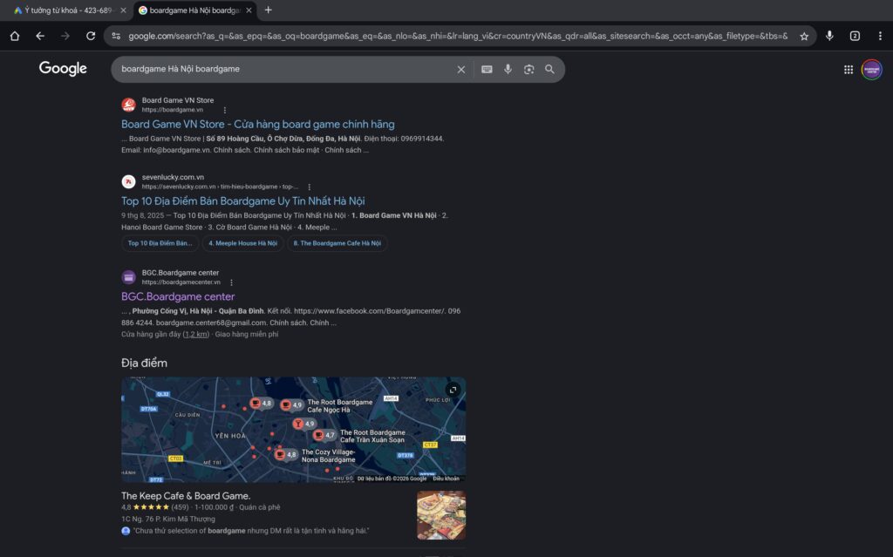The width and height of the screenshot is (893, 557).
Task: Bookmark this page with star icon
Action: [x=804, y=36]
